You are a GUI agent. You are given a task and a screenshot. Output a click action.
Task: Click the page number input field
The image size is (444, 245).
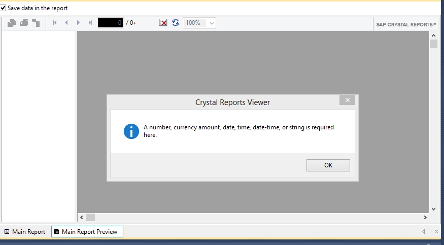click(111, 23)
